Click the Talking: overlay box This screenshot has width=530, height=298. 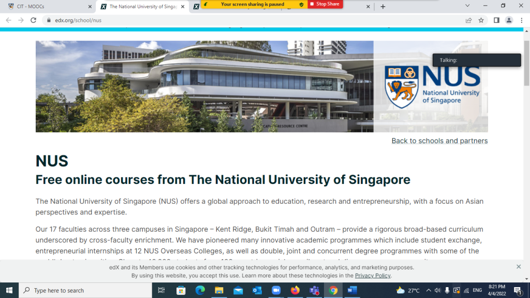(477, 60)
